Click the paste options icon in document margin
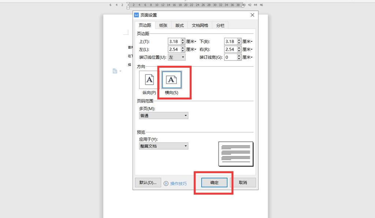The height and width of the screenshot is (218, 375). tap(115, 71)
